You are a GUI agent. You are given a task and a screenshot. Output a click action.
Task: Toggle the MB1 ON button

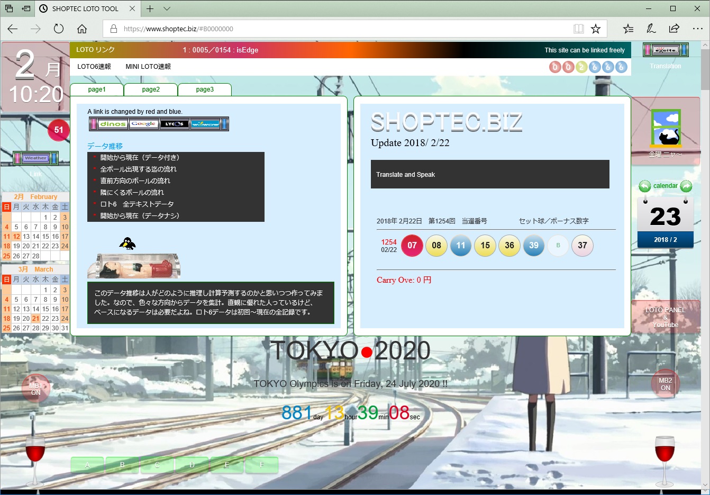35,389
